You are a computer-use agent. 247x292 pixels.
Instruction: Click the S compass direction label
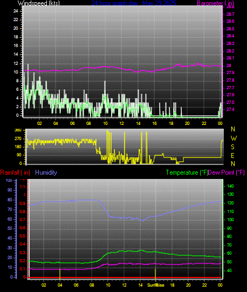pos(232,147)
